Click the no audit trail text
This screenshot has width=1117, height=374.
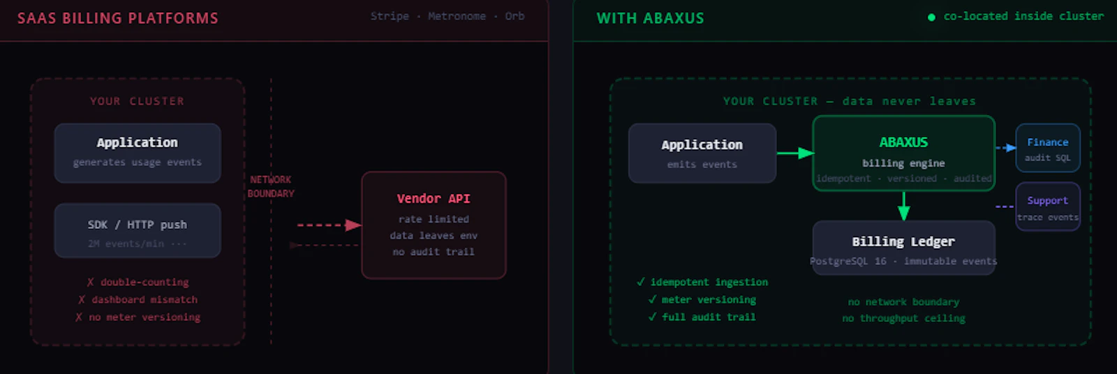pos(434,252)
